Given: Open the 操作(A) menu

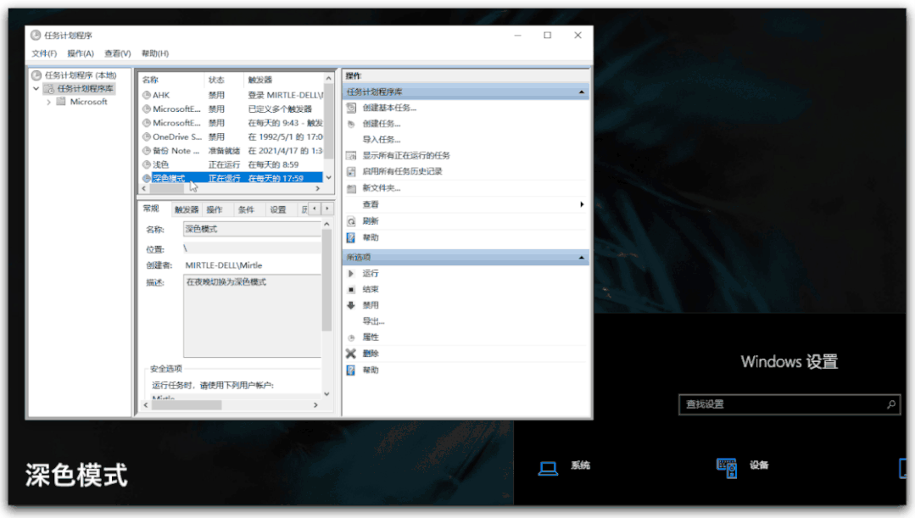Looking at the screenshot, I should pos(81,53).
